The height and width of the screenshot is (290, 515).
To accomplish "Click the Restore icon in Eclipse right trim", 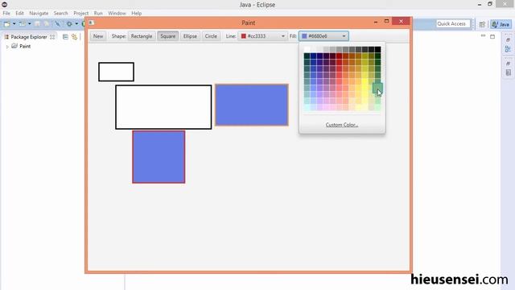I will coord(508,39).
